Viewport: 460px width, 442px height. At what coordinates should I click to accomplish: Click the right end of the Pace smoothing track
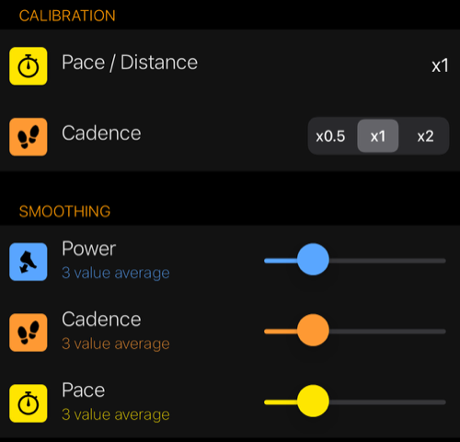(442, 402)
